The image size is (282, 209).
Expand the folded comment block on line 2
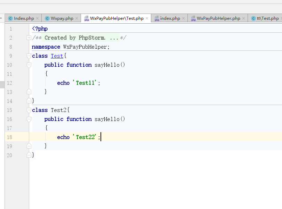coord(29,38)
